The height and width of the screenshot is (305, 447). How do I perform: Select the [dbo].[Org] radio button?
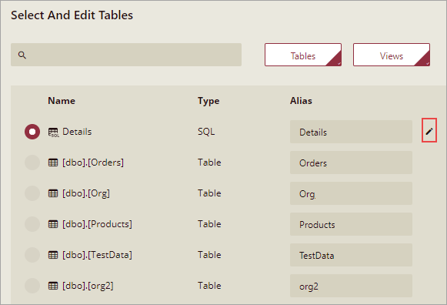point(32,193)
